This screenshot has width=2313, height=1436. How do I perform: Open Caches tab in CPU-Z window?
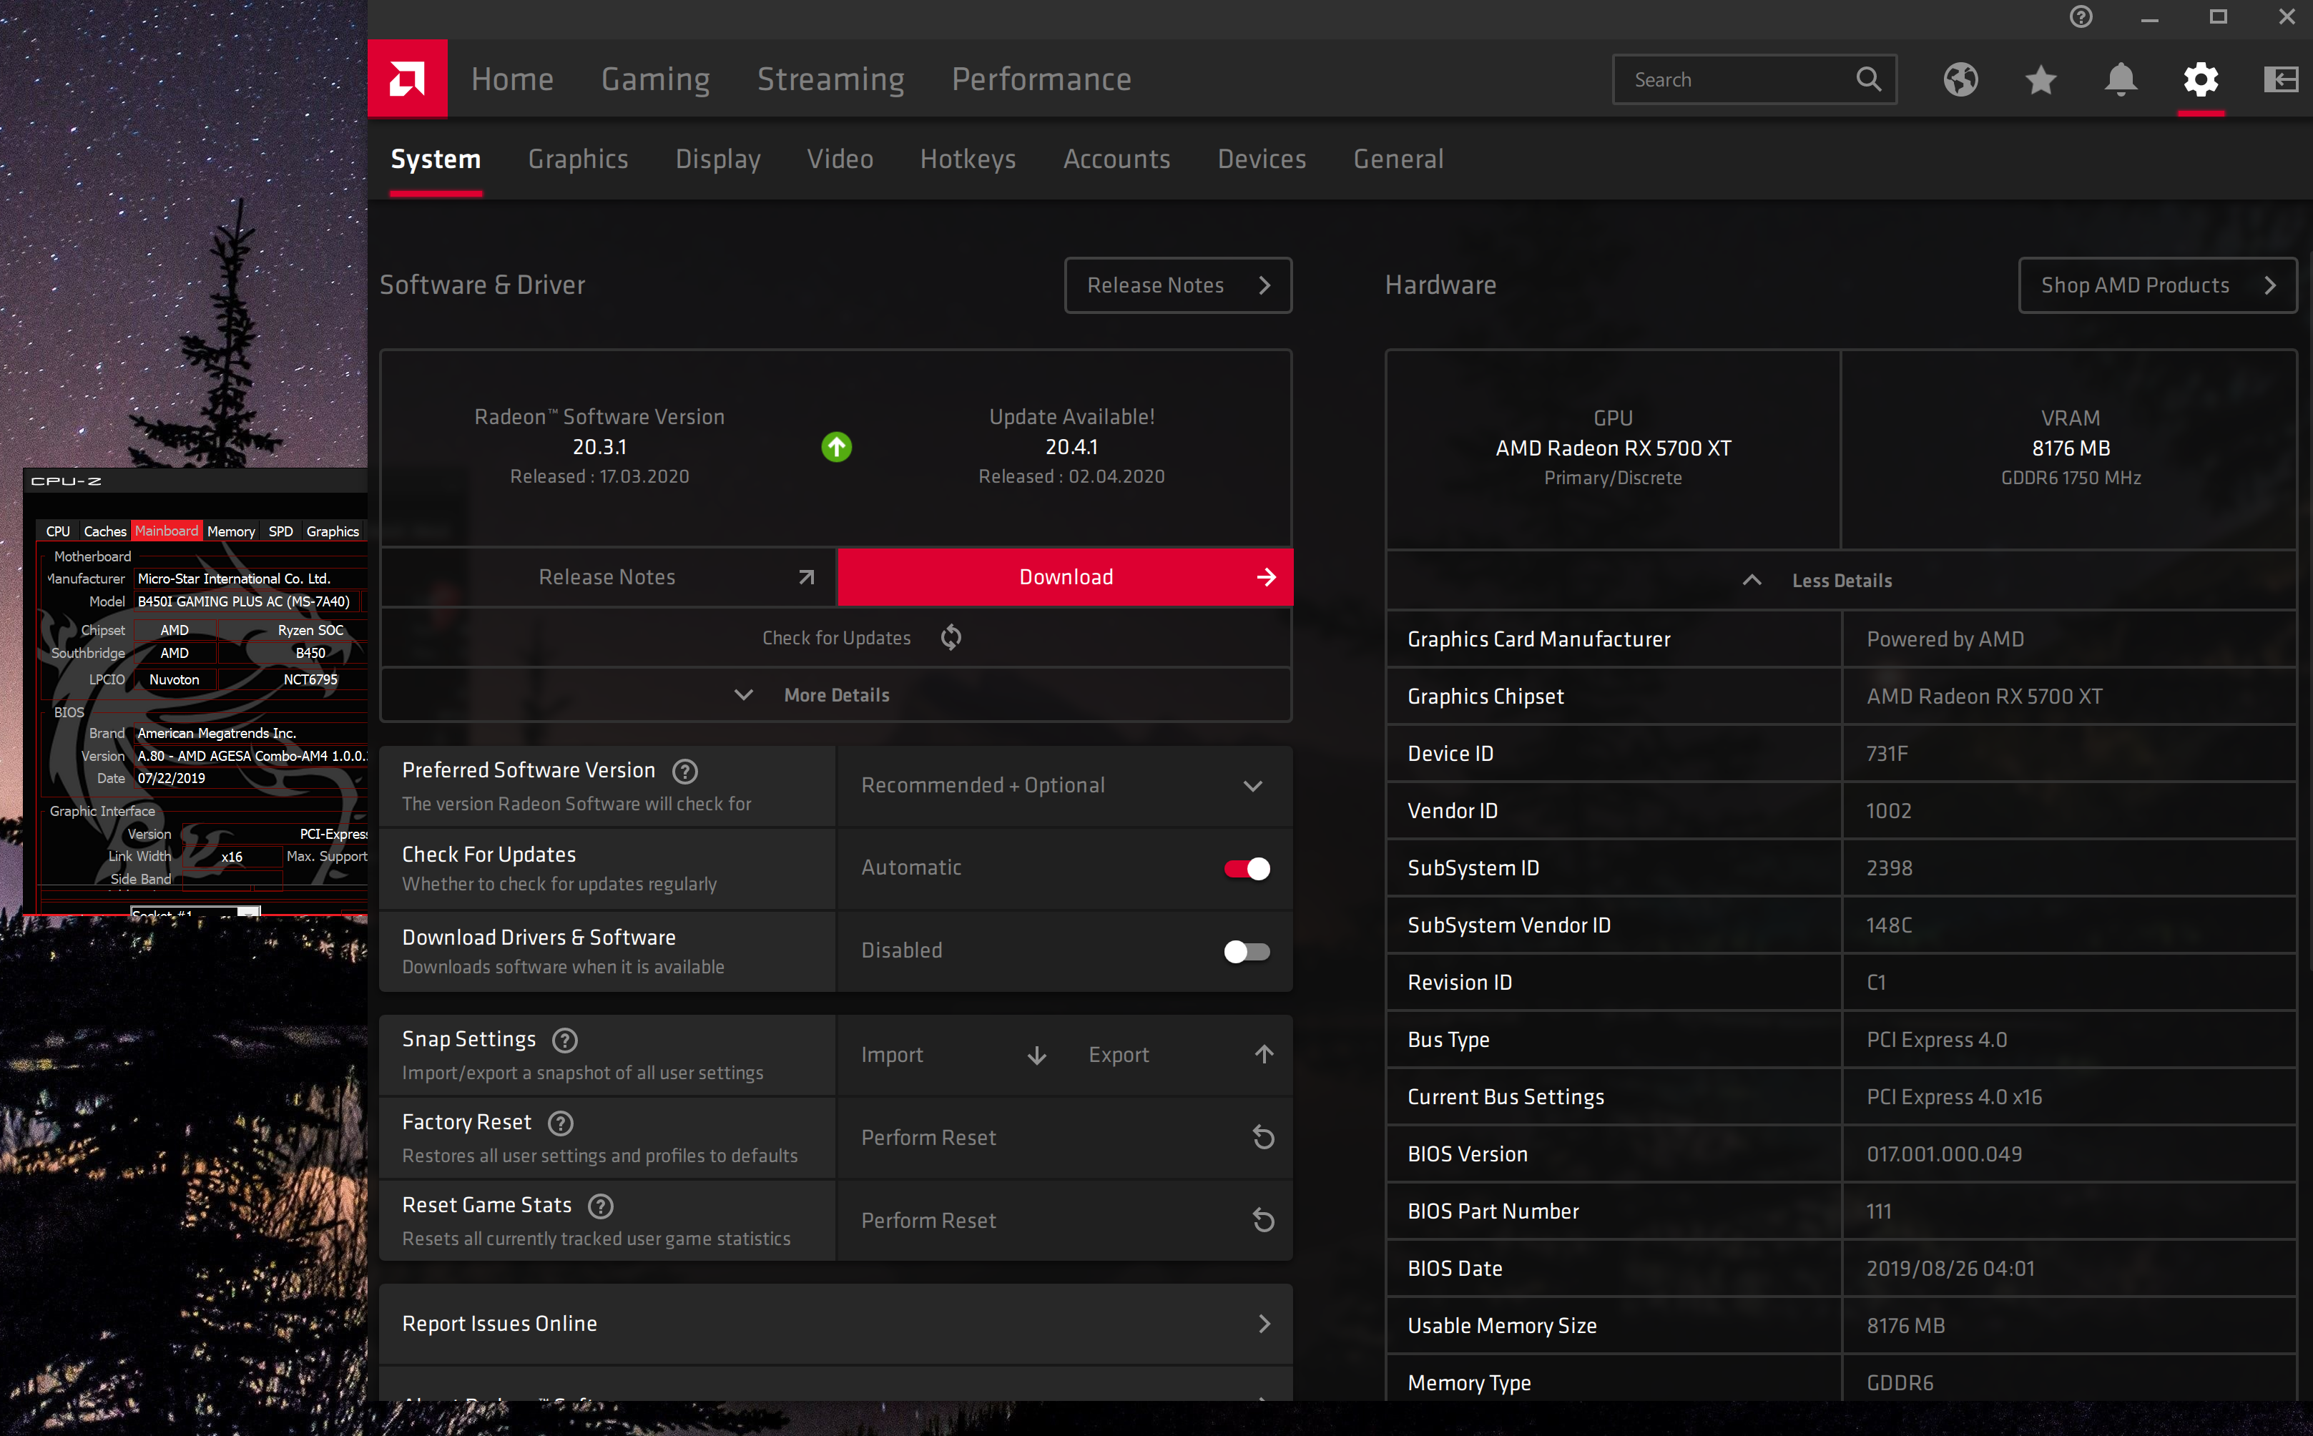tap(104, 532)
